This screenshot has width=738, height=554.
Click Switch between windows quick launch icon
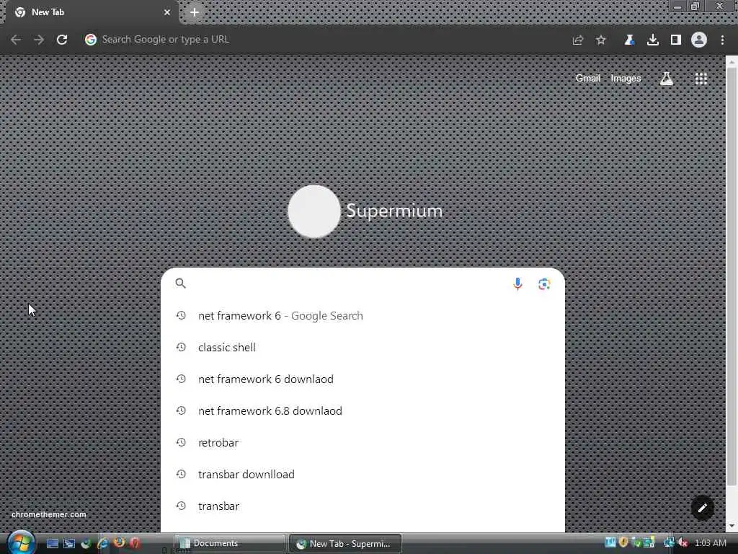(69, 543)
